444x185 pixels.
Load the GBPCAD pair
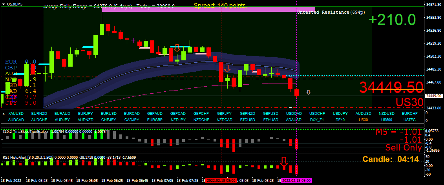[178, 113]
